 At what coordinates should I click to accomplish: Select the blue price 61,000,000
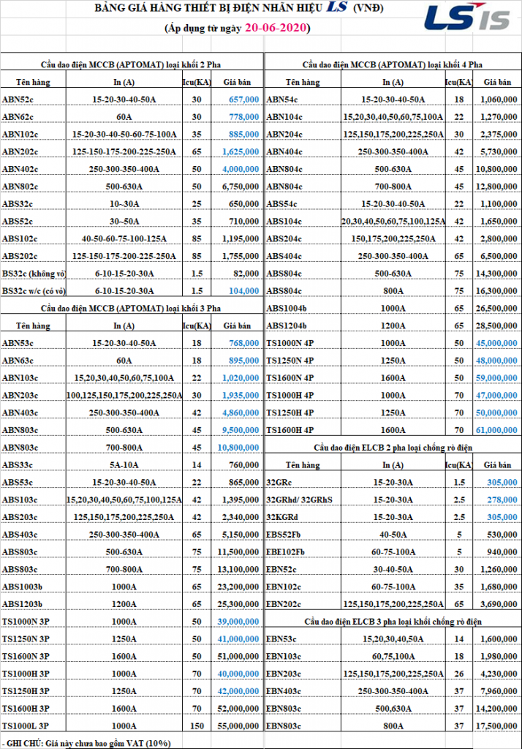pos(496,430)
